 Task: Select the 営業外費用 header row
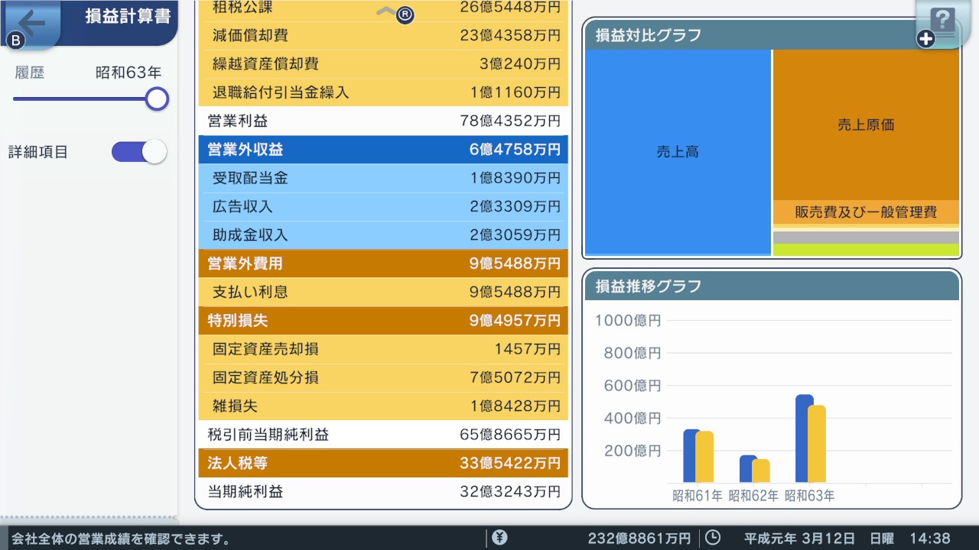[x=383, y=264]
